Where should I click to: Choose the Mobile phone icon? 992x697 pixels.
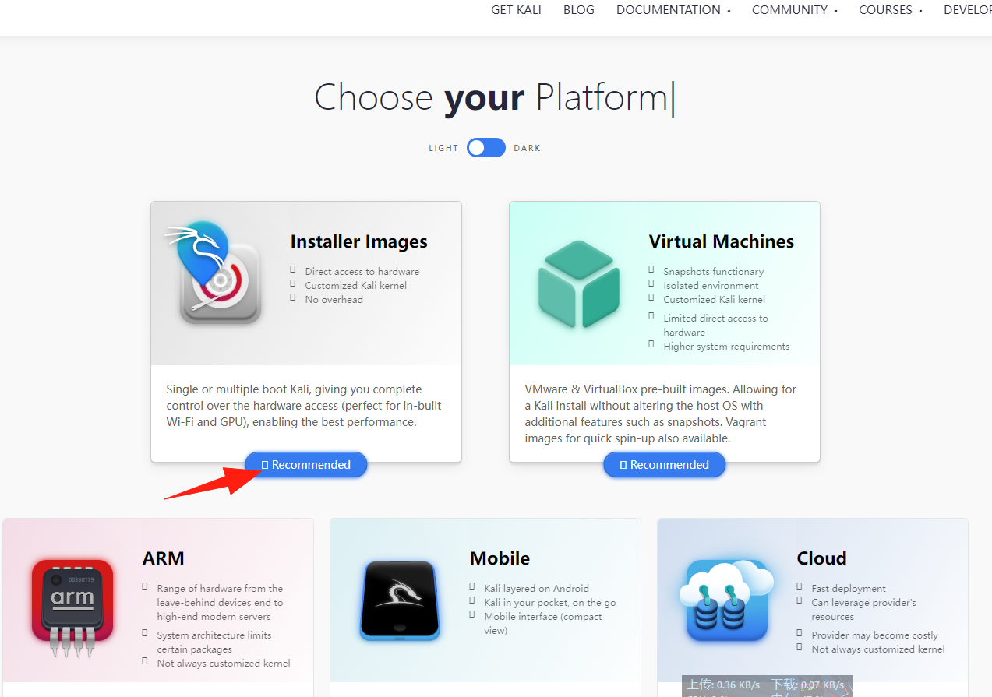pos(400,600)
